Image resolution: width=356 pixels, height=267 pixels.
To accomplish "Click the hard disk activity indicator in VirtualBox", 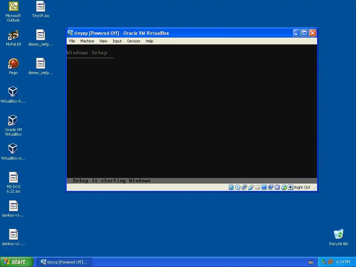I will point(231,187).
